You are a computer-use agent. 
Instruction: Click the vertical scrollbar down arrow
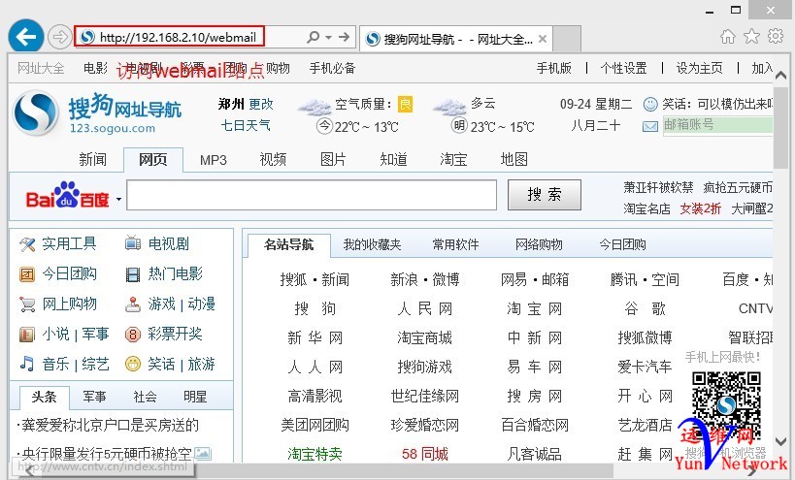coord(780,441)
